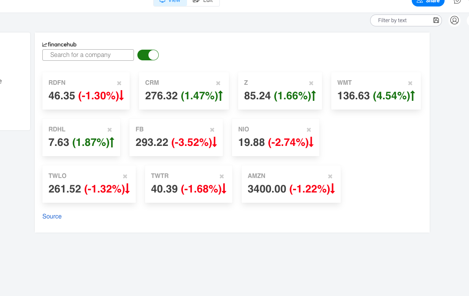
Task: Click the AMZN price 3400.00
Action: pos(267,189)
